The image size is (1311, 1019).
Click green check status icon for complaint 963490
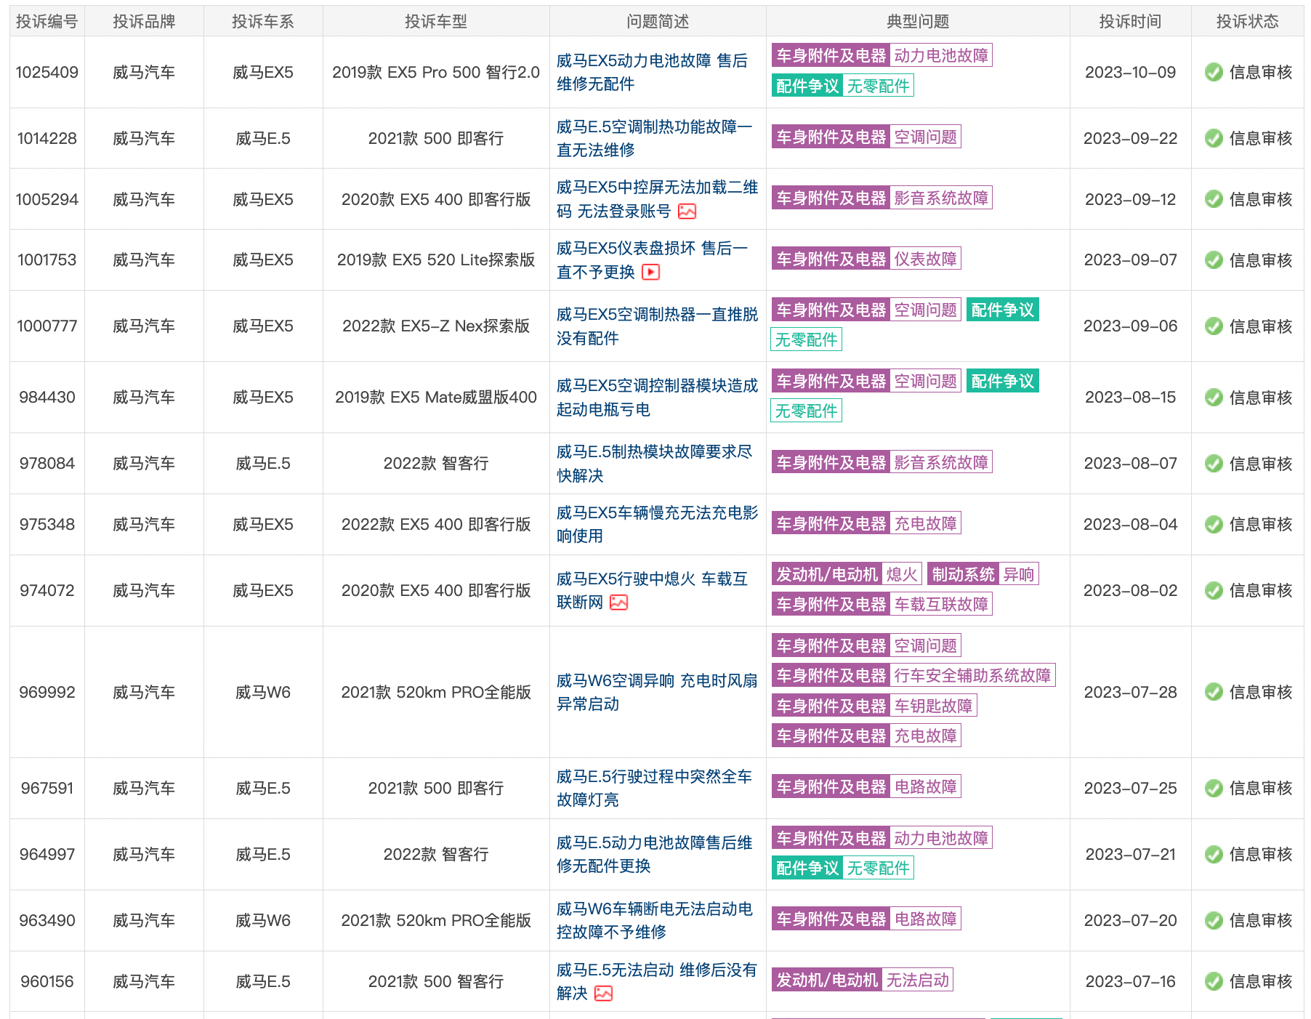[x=1214, y=921]
